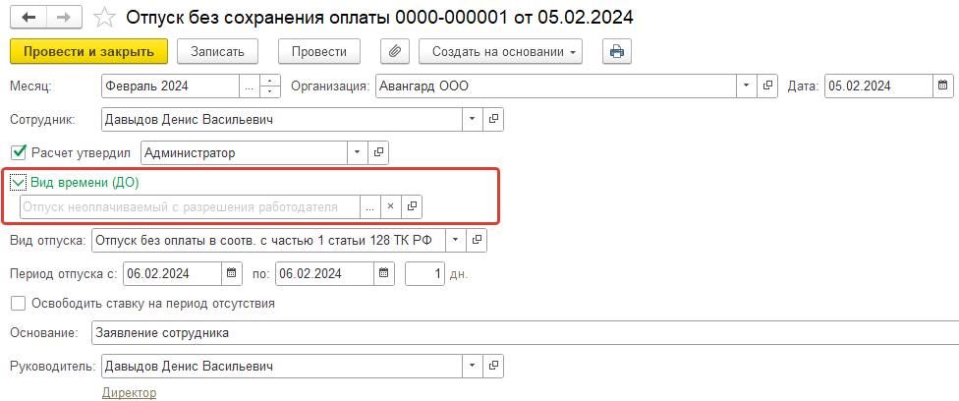
Task: Clear the Вид времени field with the X
Action: (391, 207)
